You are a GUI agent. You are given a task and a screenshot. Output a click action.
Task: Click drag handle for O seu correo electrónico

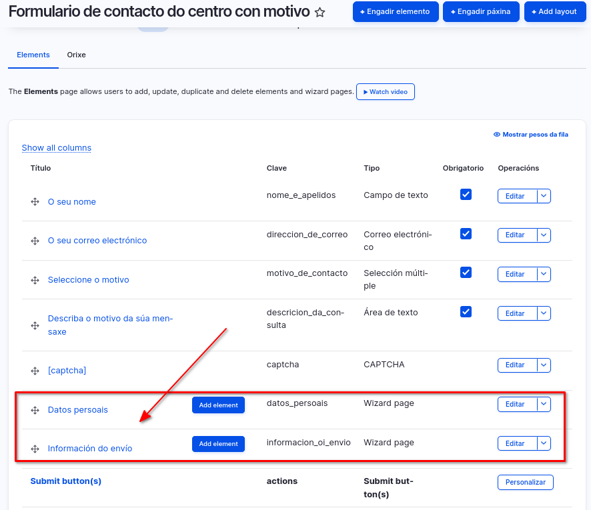pyautogui.click(x=35, y=241)
